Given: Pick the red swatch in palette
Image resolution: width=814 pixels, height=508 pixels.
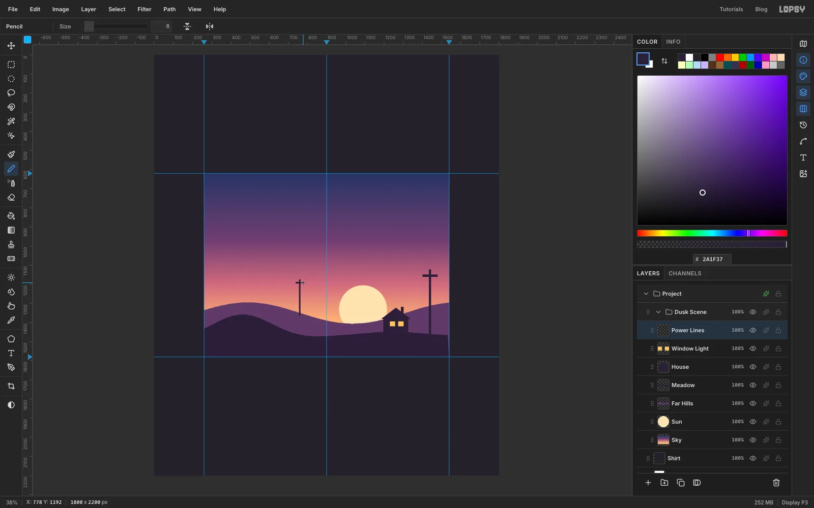Looking at the screenshot, I should pos(720,57).
